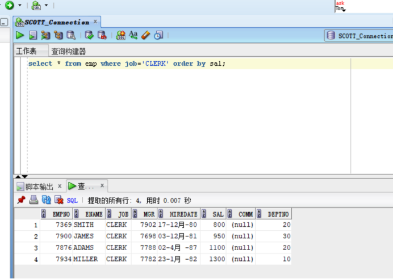Click the blue SQL link in result toolbar
The height and width of the screenshot is (279, 393).
tap(72, 200)
